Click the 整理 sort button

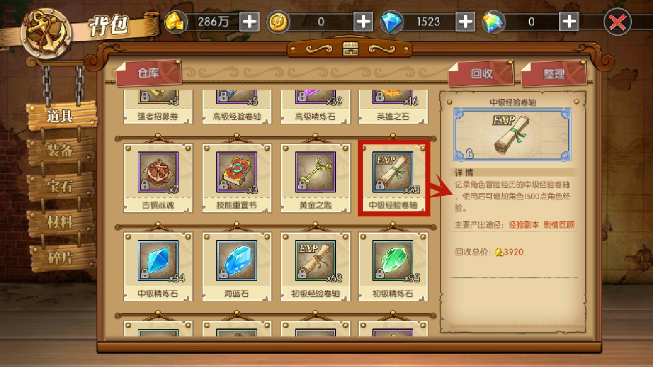click(x=554, y=73)
